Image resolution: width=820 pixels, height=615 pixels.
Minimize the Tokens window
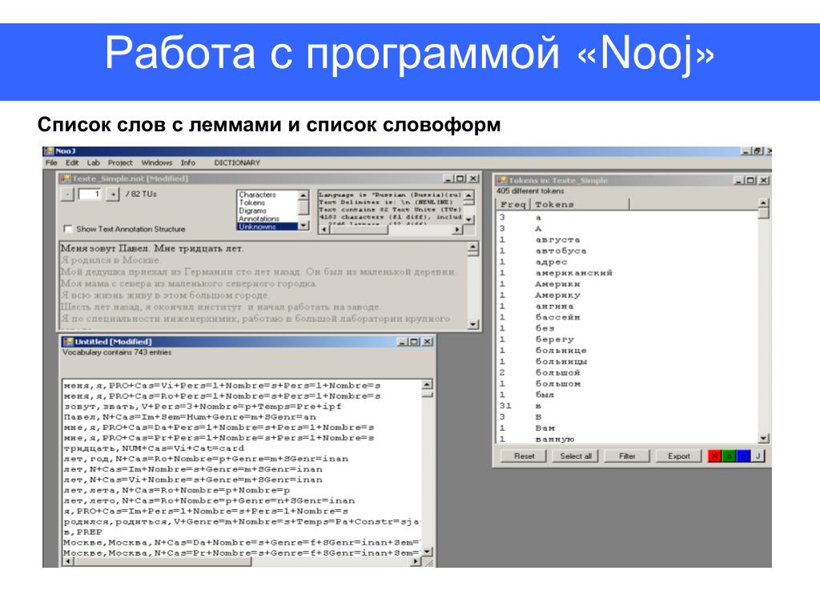click(739, 180)
